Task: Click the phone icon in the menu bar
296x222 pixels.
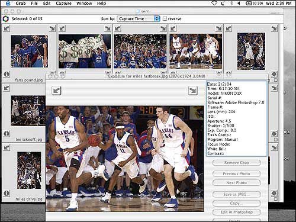Action: click(x=223, y=3)
